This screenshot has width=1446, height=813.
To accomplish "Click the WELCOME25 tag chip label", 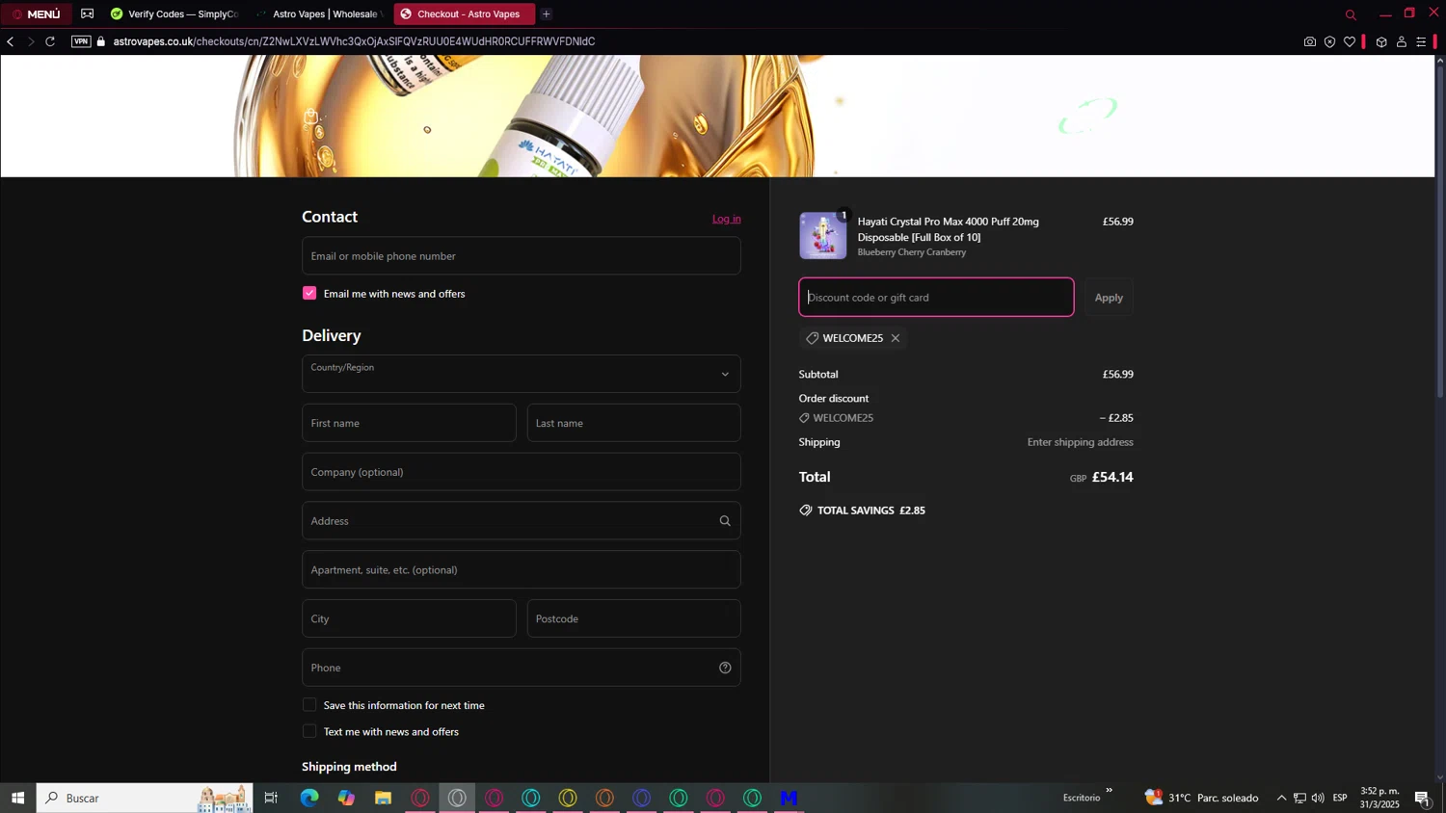I will [x=853, y=338].
